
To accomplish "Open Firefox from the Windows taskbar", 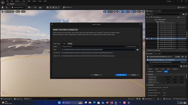I will pos(107,103).
